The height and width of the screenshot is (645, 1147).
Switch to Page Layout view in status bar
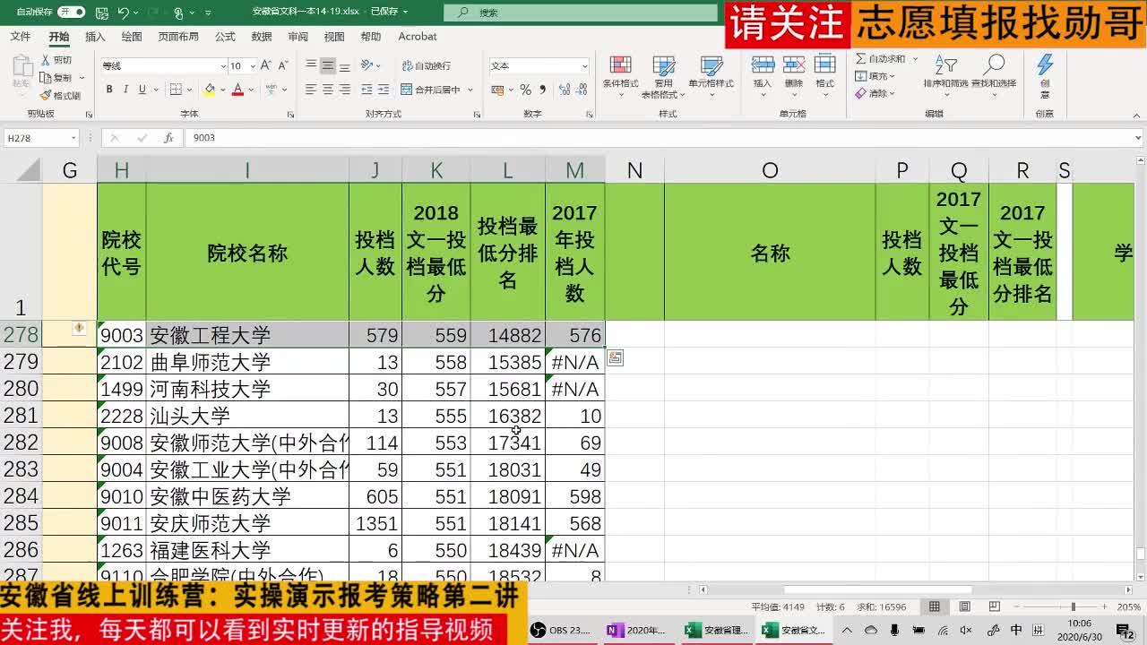(964, 606)
